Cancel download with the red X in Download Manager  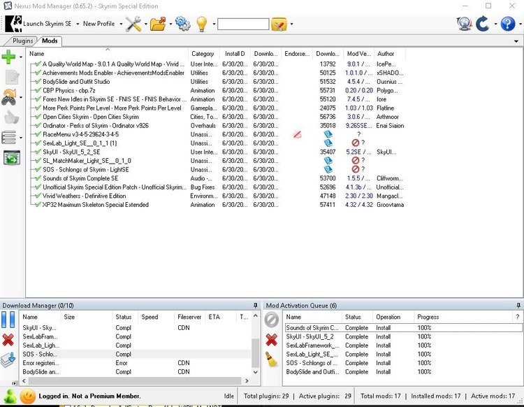point(8,340)
